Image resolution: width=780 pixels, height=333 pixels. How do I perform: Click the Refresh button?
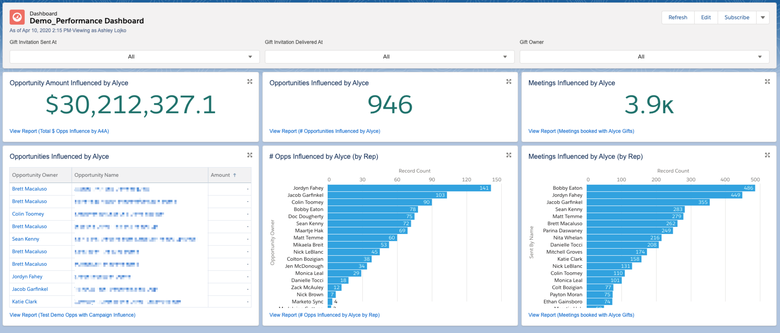[x=678, y=18]
